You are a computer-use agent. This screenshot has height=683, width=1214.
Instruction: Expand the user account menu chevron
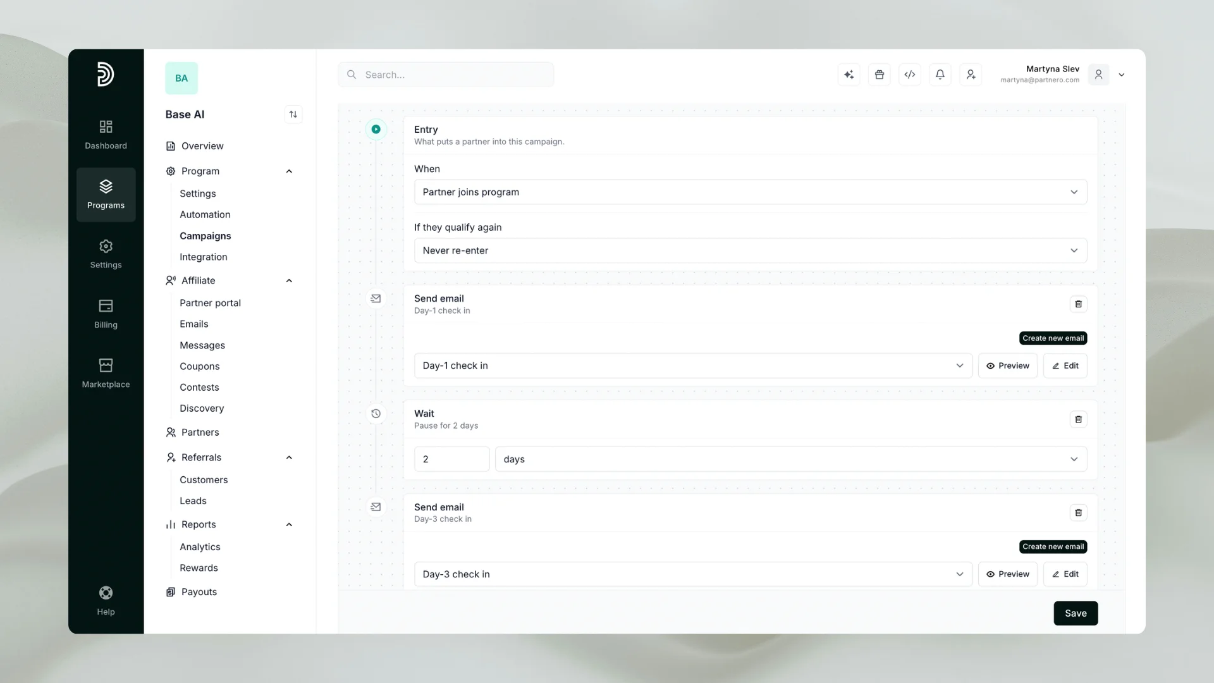[x=1121, y=75]
